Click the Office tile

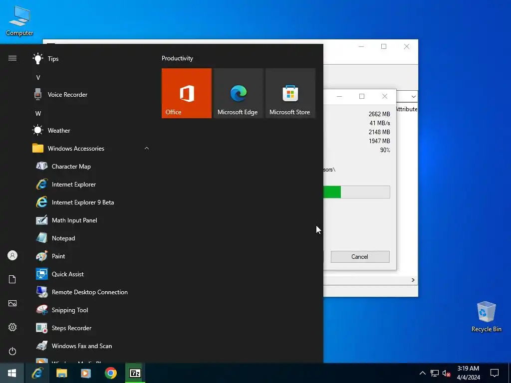tap(187, 93)
